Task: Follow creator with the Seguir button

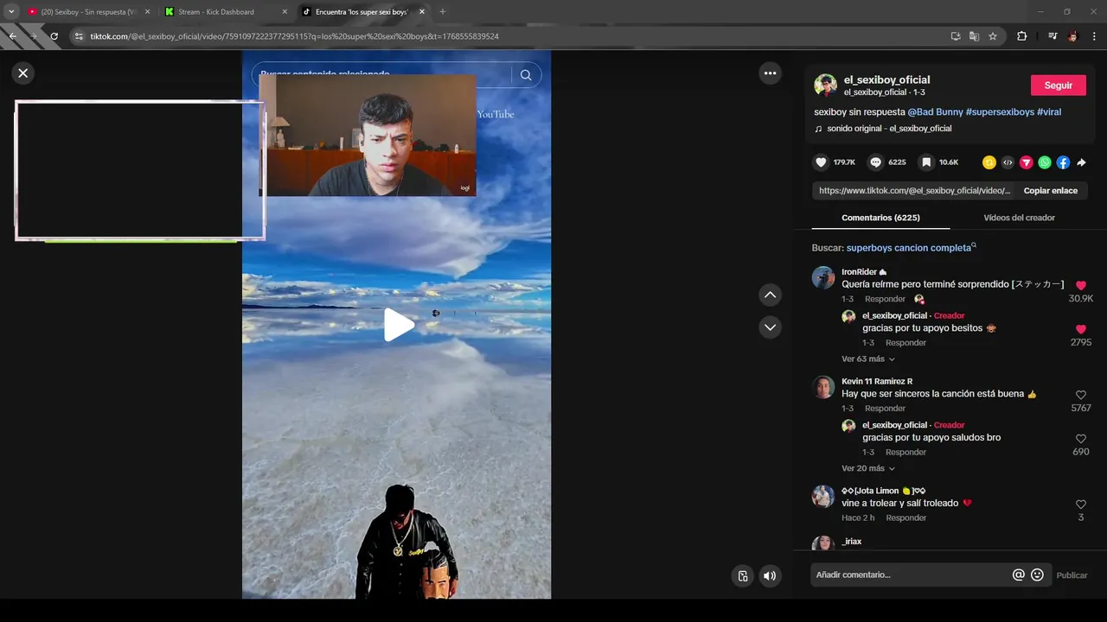Action: point(1058,86)
